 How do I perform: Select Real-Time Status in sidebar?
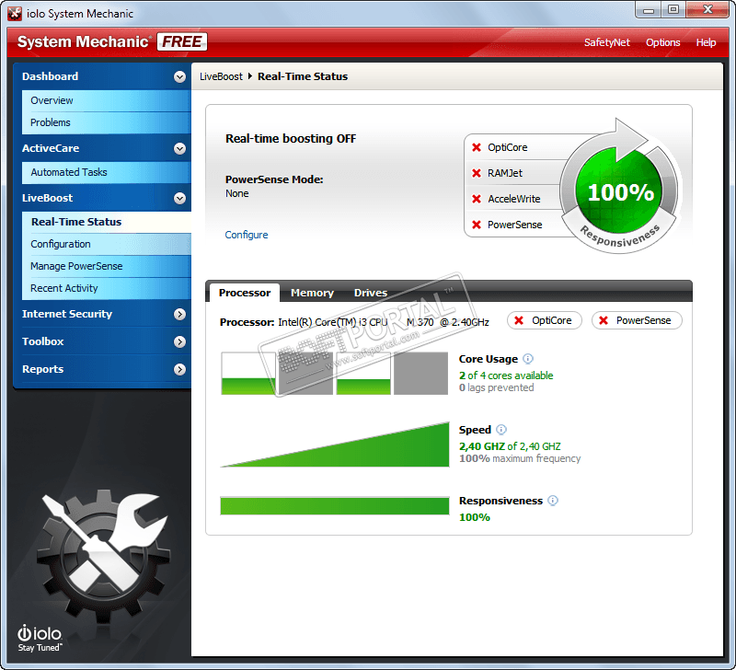coord(107,222)
